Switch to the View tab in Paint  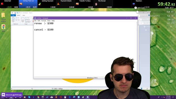pos(24,15)
